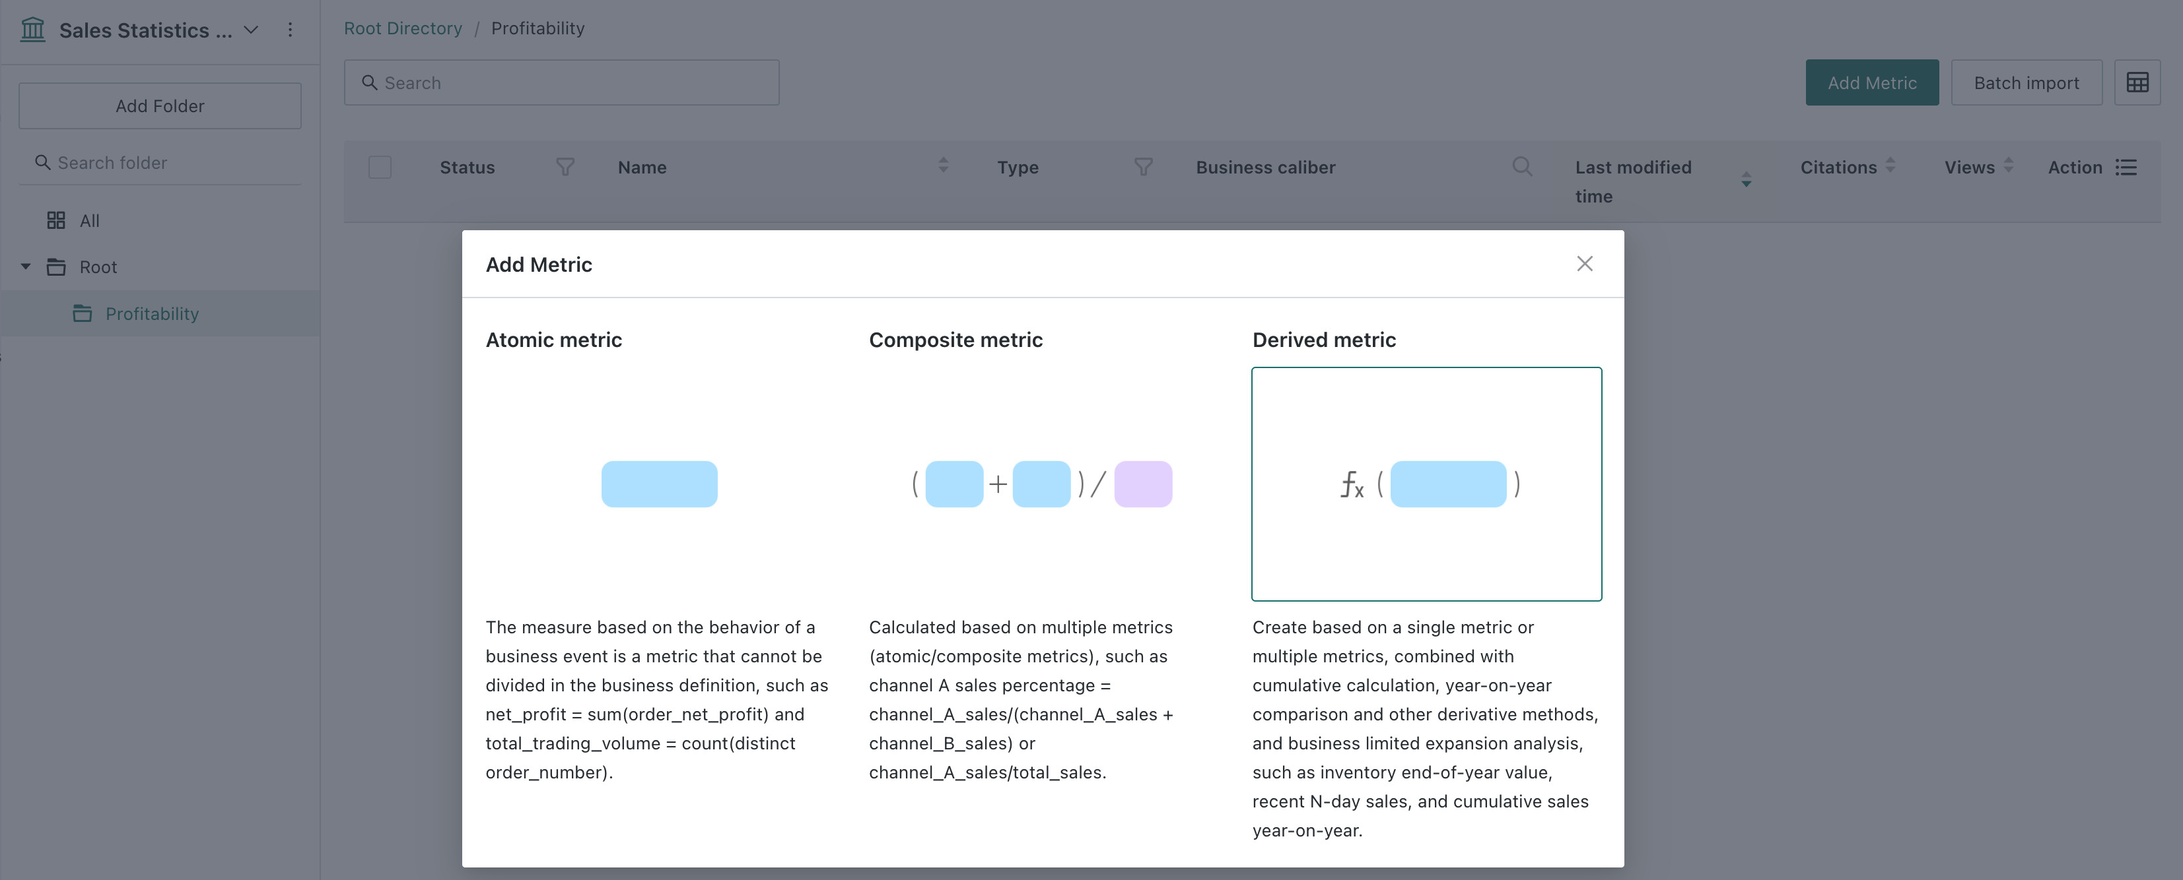
Task: Open the Action column settings list icon
Action: point(2126,167)
